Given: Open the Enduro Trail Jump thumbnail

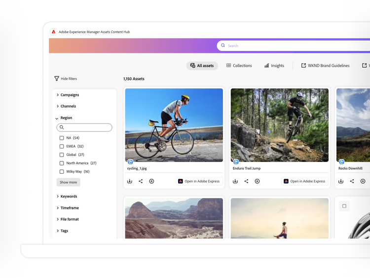Looking at the screenshot, I should coord(280,125).
